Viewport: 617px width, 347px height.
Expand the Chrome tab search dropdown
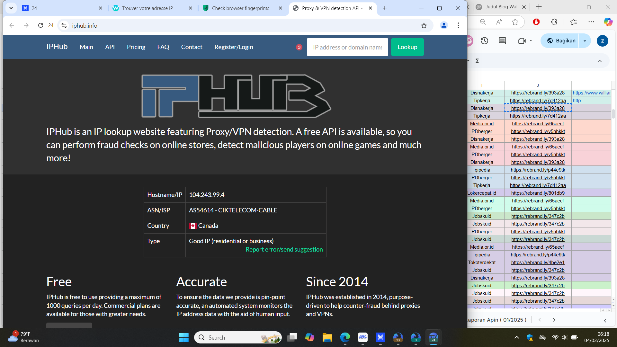(x=11, y=8)
